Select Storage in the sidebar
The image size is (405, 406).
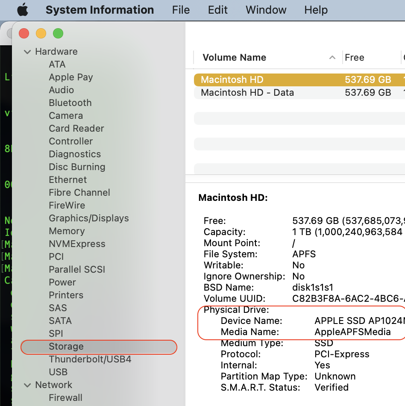(99, 347)
